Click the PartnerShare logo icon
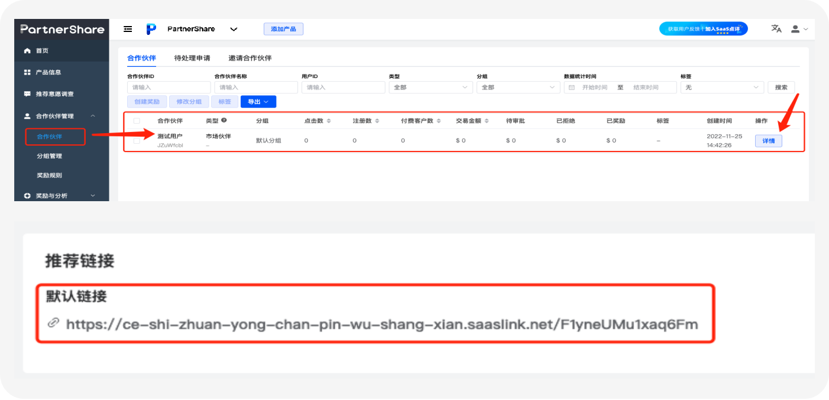829x400 pixels. point(151,28)
